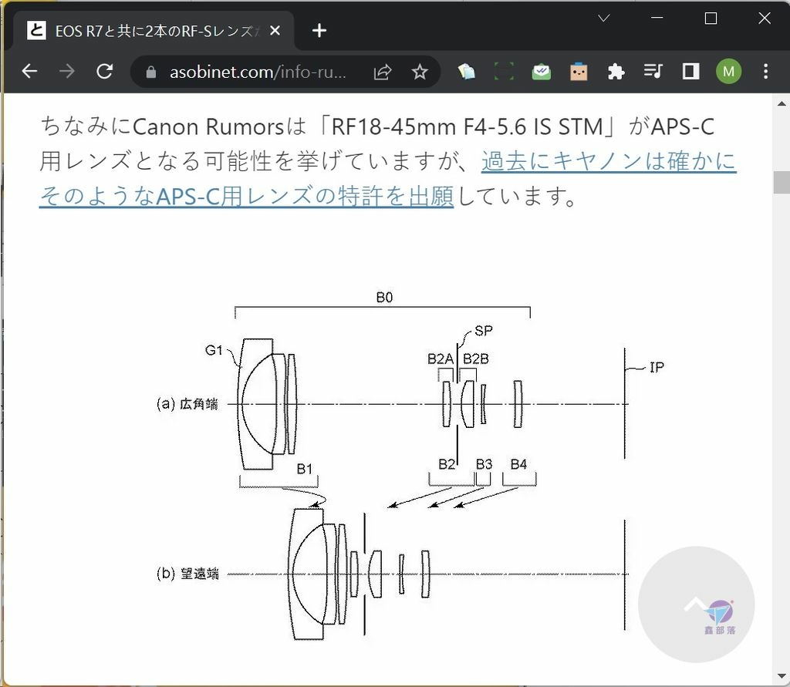This screenshot has height=687, width=790.
Task: Reload the asobinet page
Action: pyautogui.click(x=104, y=72)
